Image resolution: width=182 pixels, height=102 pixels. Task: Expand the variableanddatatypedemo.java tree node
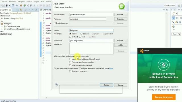(x=2, y=29)
